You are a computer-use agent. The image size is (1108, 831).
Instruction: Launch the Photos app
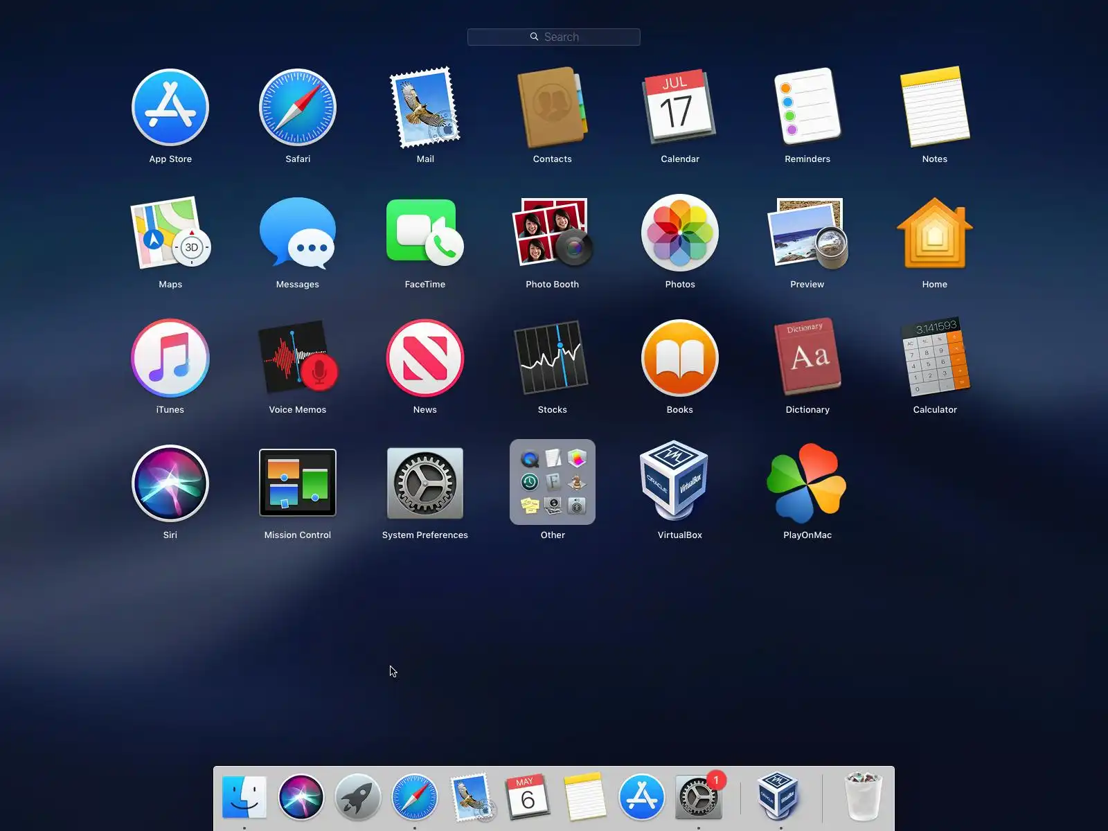tap(680, 233)
